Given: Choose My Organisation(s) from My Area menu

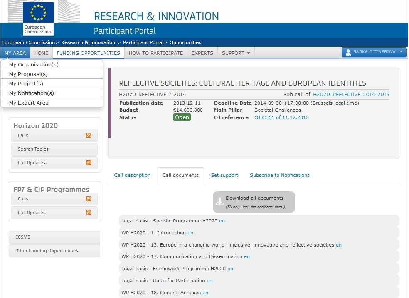Looking at the screenshot, I should [x=52, y=65].
